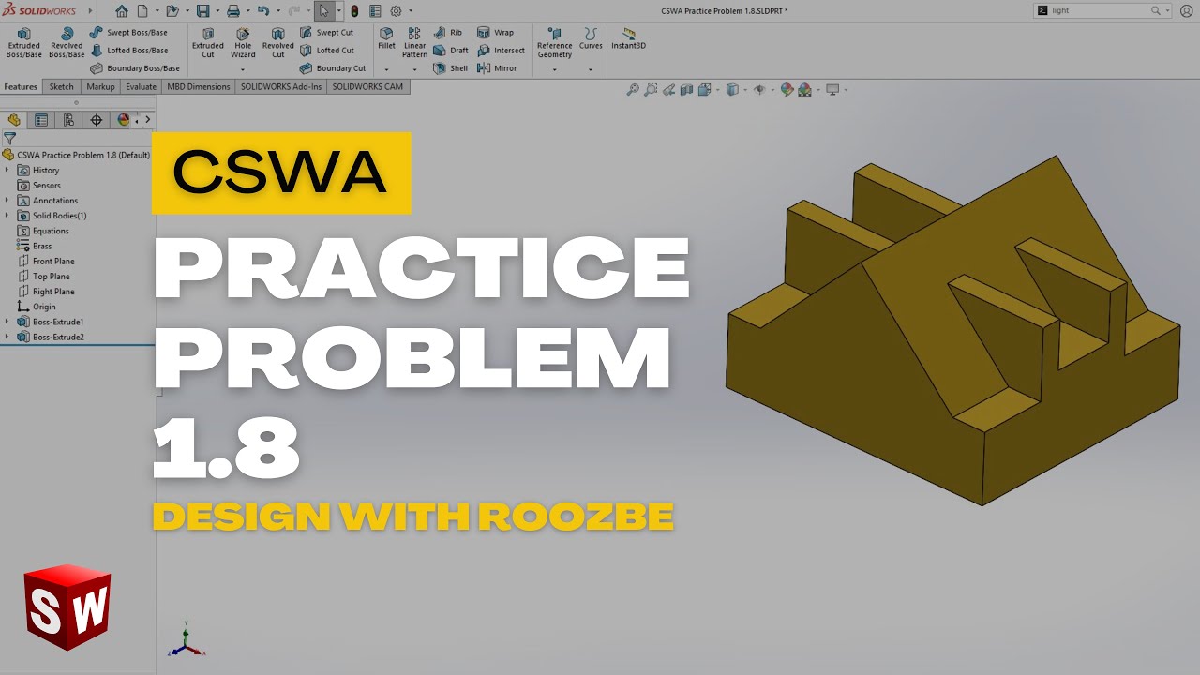Screen dimensions: 1200x675
Task: Select the Fillet tool
Action: coord(386,38)
